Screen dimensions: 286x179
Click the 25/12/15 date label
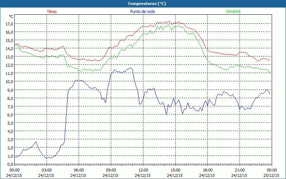click(x=271, y=175)
